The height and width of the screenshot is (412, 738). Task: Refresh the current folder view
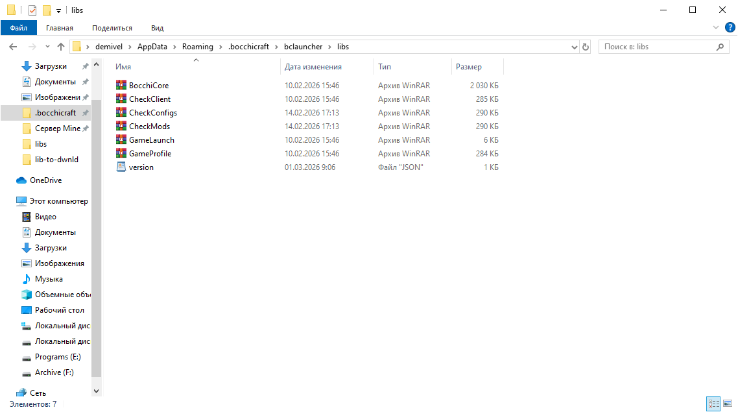(x=586, y=47)
